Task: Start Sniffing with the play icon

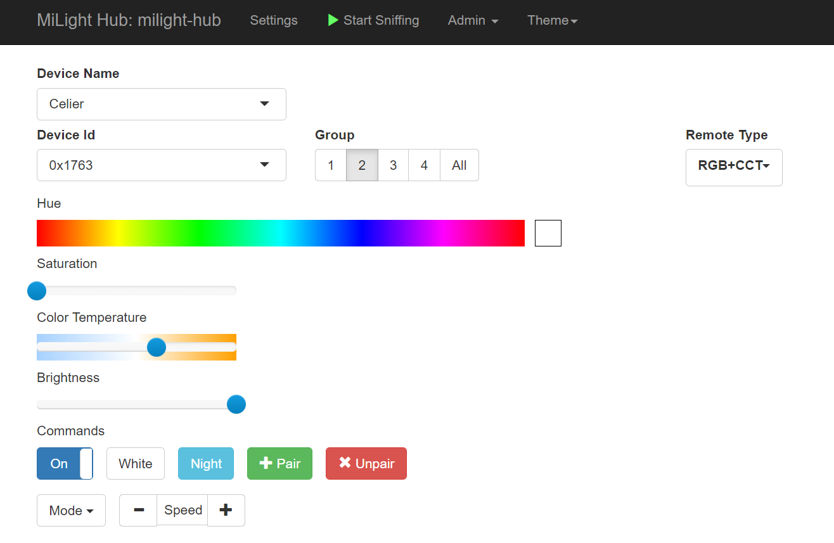Action: [x=373, y=20]
